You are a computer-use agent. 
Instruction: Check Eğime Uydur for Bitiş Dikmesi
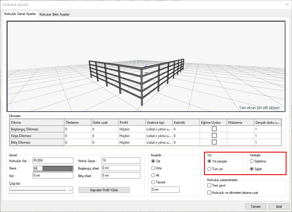(x=214, y=142)
